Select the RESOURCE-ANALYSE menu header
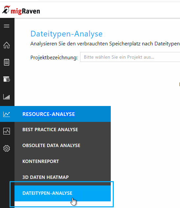The image size is (180, 208). tap(48, 114)
